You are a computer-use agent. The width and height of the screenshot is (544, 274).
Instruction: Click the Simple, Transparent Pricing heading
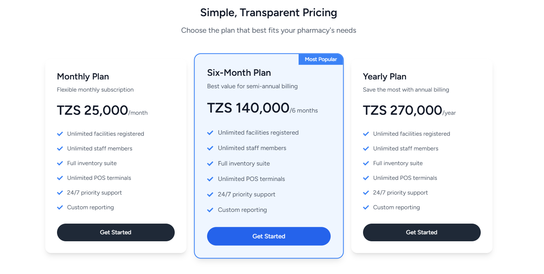[269, 13]
